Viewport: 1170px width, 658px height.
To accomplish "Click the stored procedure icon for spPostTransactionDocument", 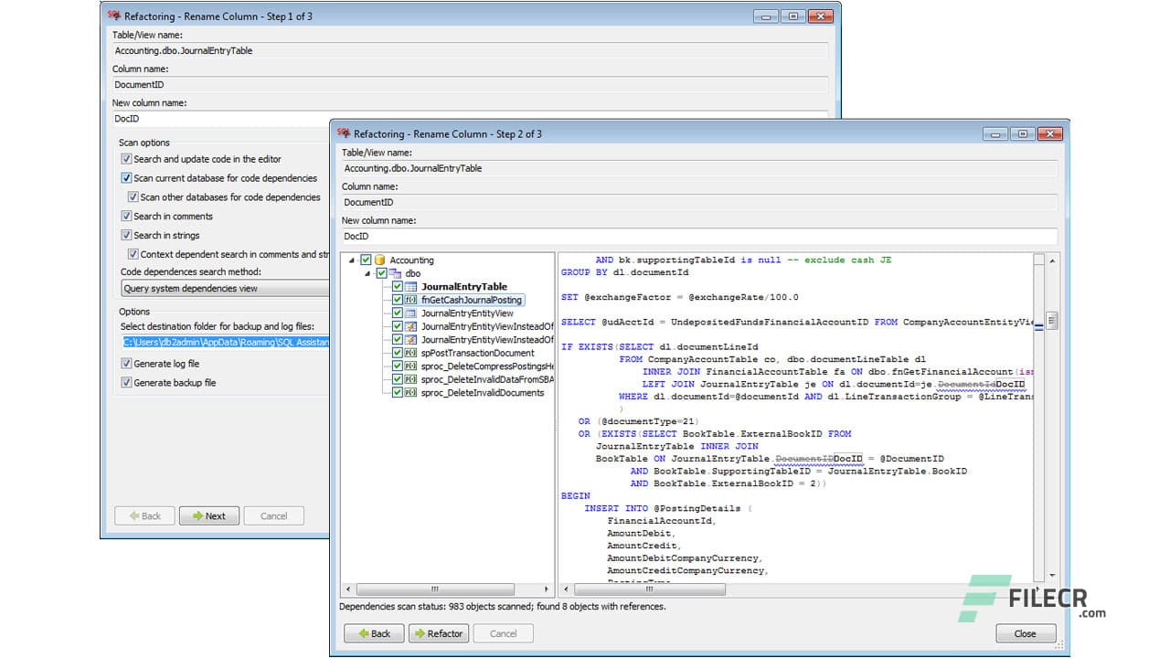I will (x=409, y=353).
